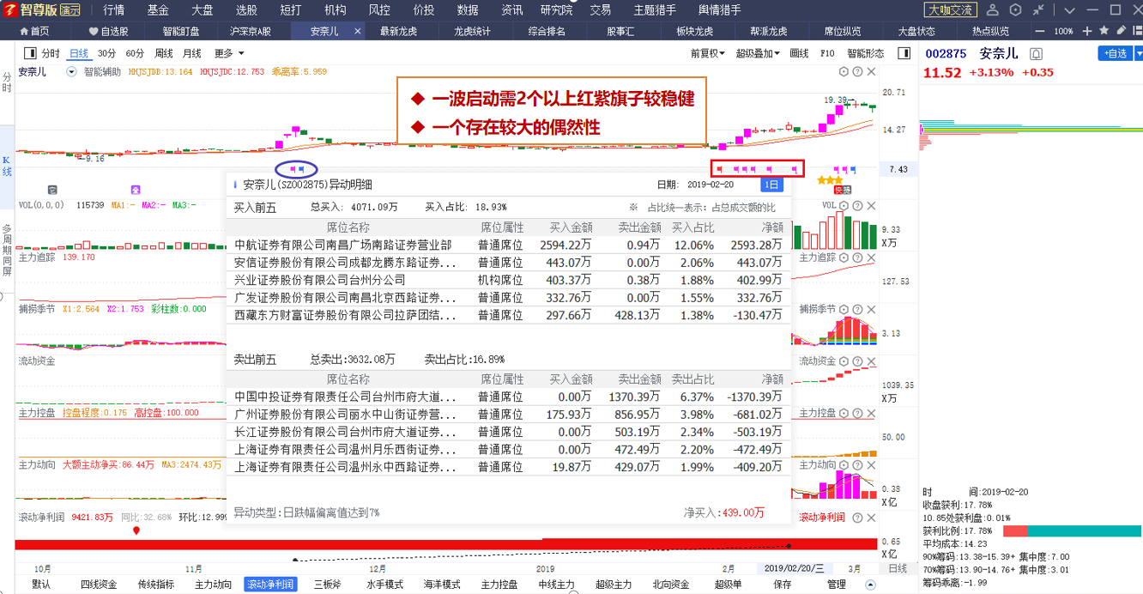Toggle the 1日 button in detail popup

click(771, 185)
